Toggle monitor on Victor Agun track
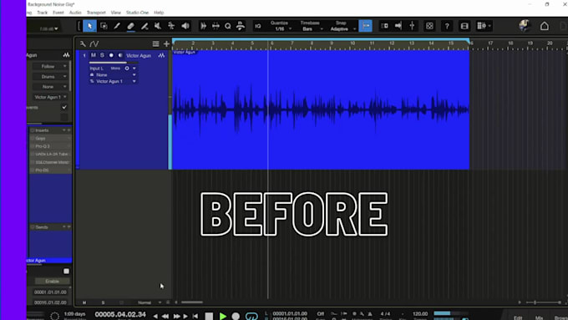 click(x=120, y=55)
